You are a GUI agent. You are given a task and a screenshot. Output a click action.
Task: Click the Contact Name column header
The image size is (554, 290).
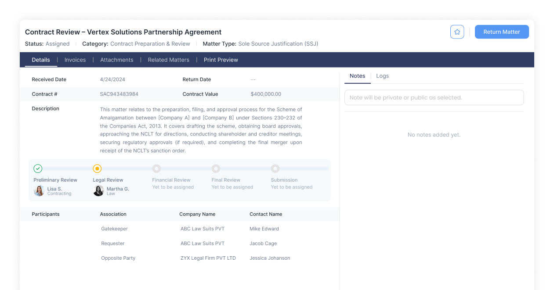pos(266,214)
